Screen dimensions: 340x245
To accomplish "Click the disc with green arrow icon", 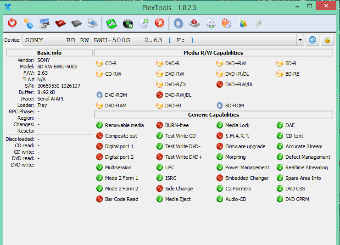I will [x=144, y=23].
